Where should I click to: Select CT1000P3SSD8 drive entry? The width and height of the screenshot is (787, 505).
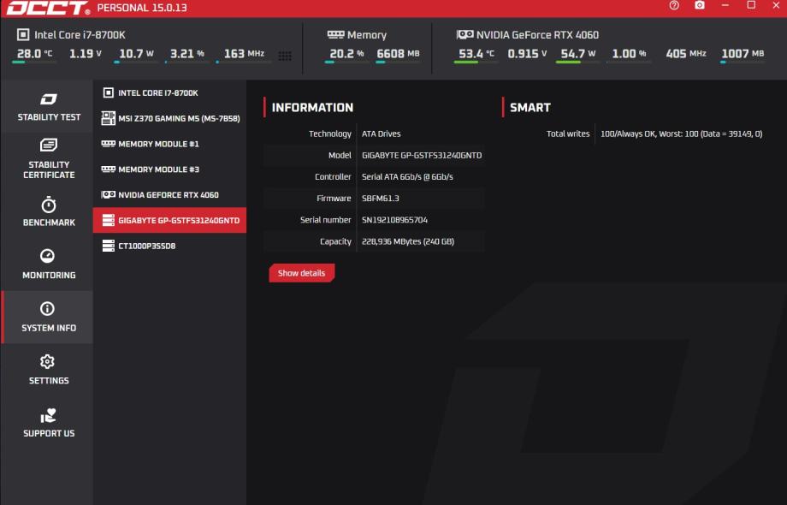[169, 246]
